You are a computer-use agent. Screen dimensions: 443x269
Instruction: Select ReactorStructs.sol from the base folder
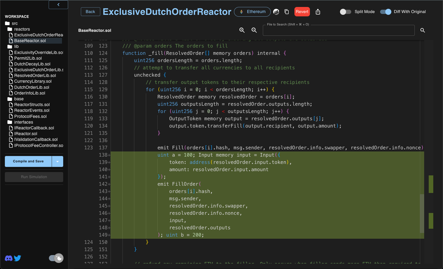32,105
